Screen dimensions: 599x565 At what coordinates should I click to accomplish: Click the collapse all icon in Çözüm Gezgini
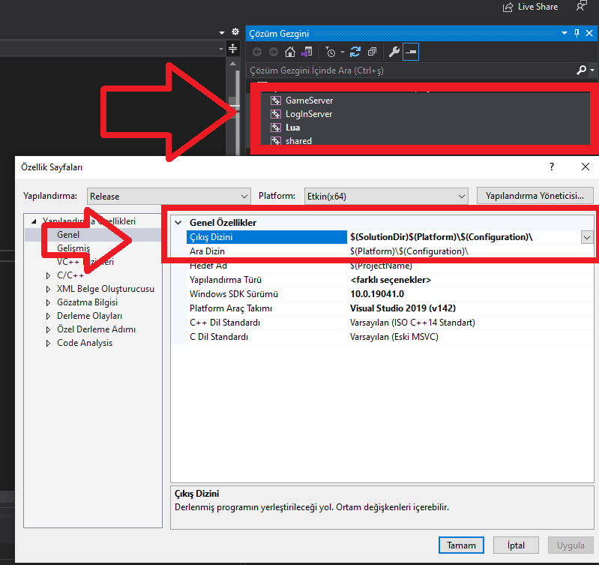pos(372,52)
